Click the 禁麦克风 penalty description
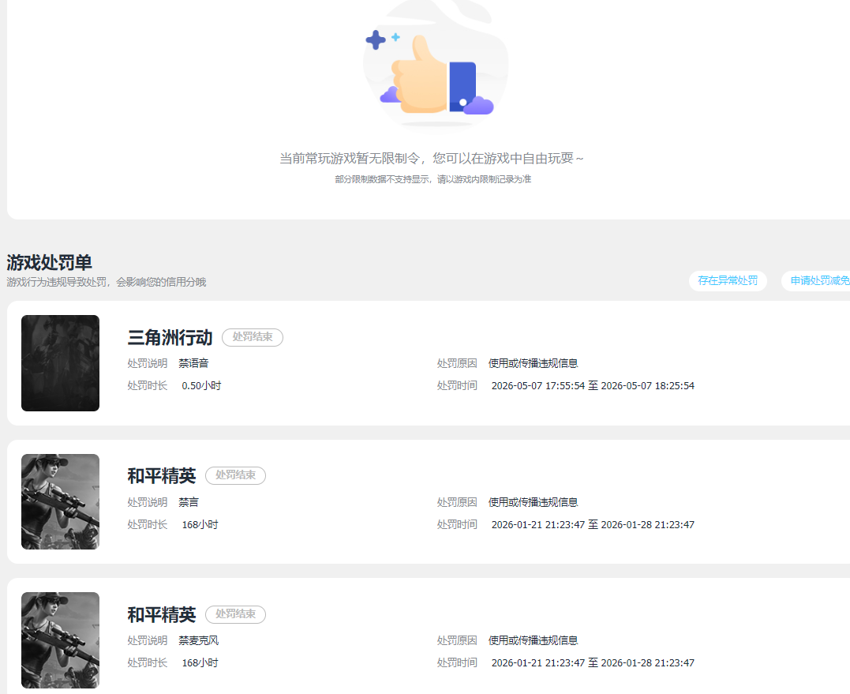850x694 pixels. tap(198, 640)
